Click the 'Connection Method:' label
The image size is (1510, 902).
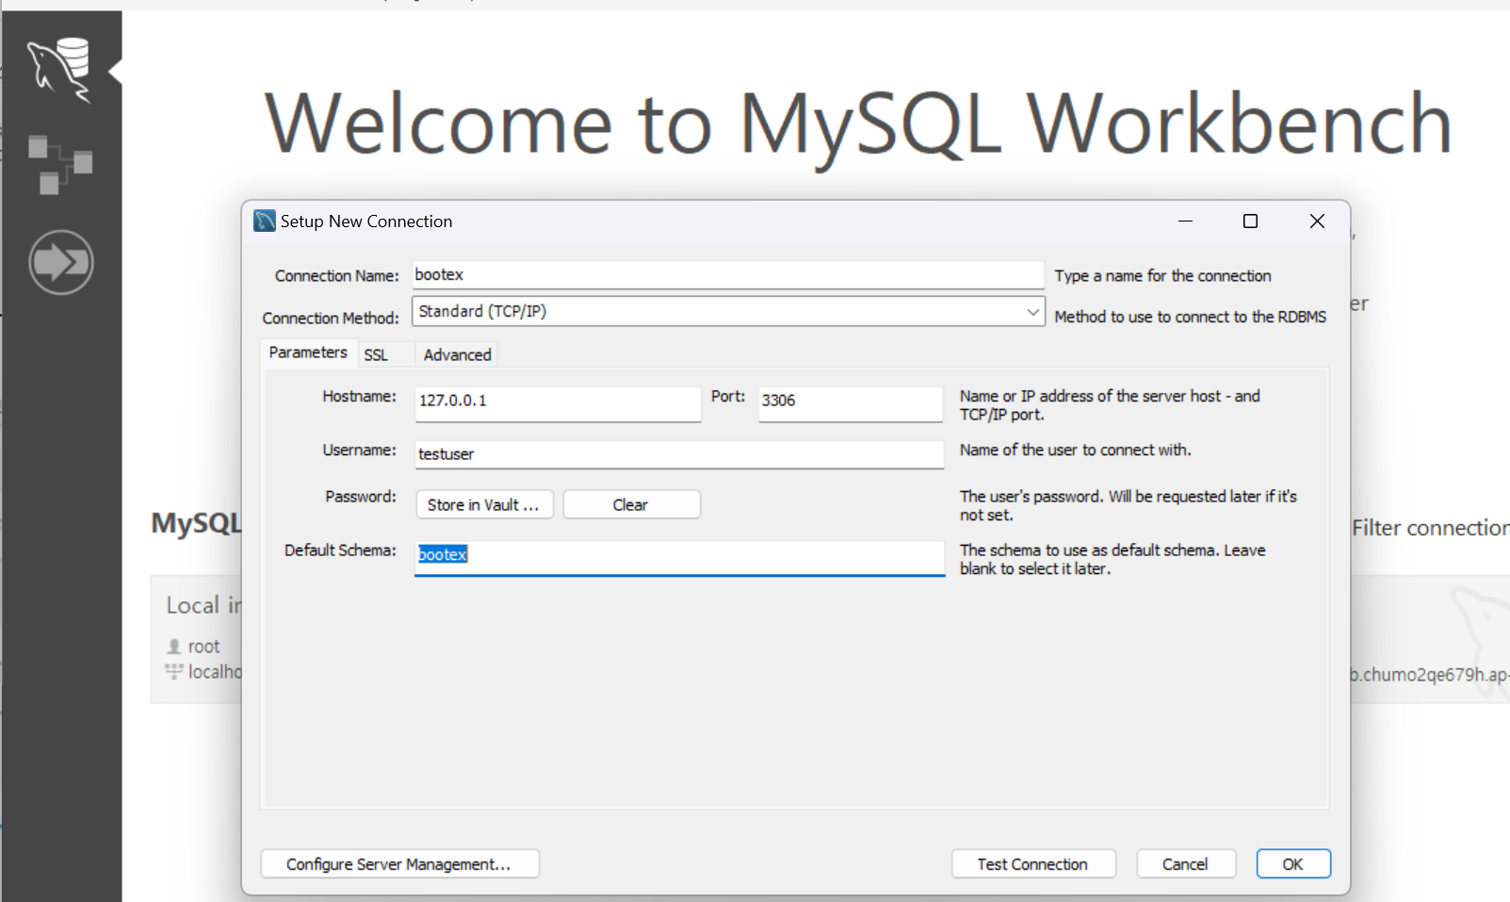[x=331, y=319]
